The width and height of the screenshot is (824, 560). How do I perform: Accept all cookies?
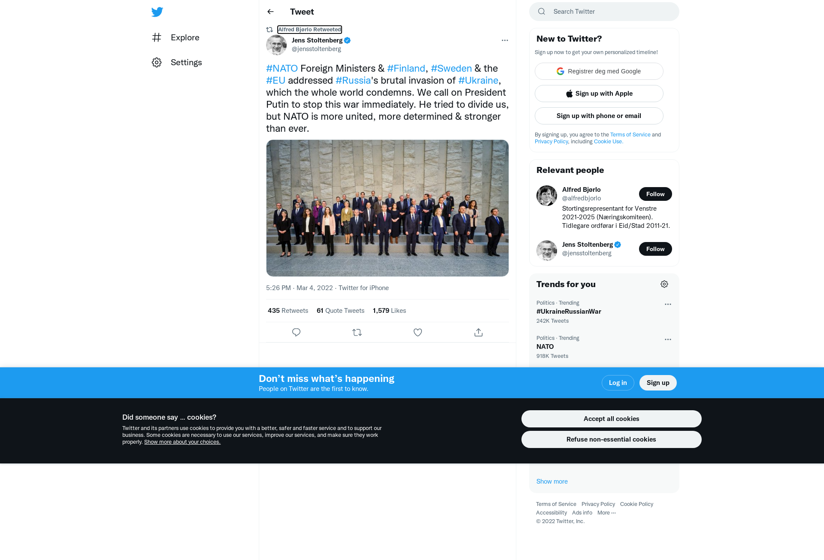pyautogui.click(x=611, y=419)
